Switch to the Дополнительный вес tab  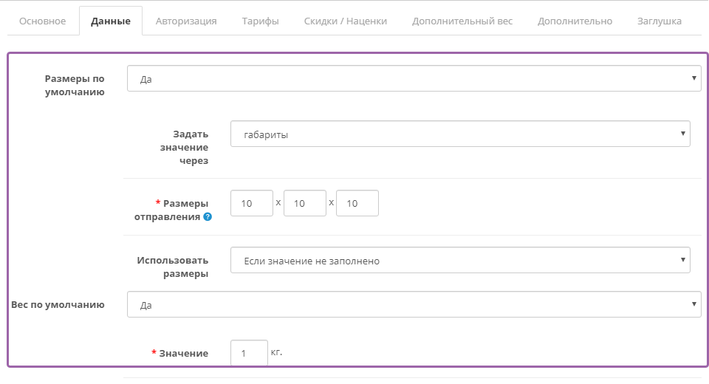[462, 21]
